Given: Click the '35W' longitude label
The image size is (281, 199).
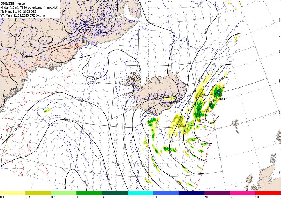Looking at the screenshot, I should (x=82, y=1).
